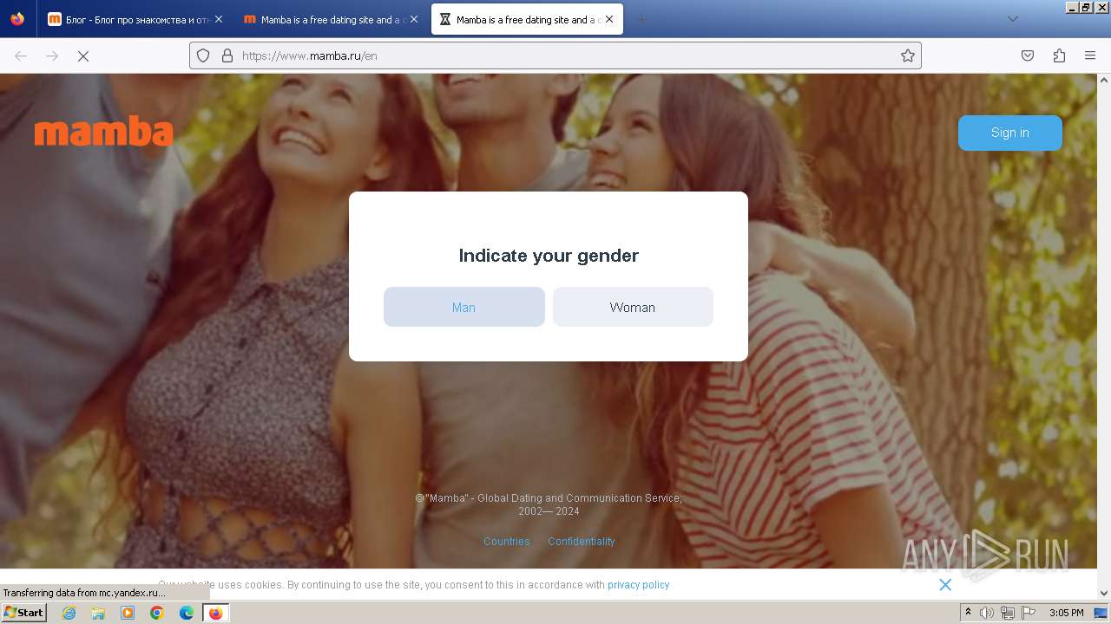Click the clock showing 3:05 PM
This screenshot has height=624, width=1111.
click(1067, 613)
